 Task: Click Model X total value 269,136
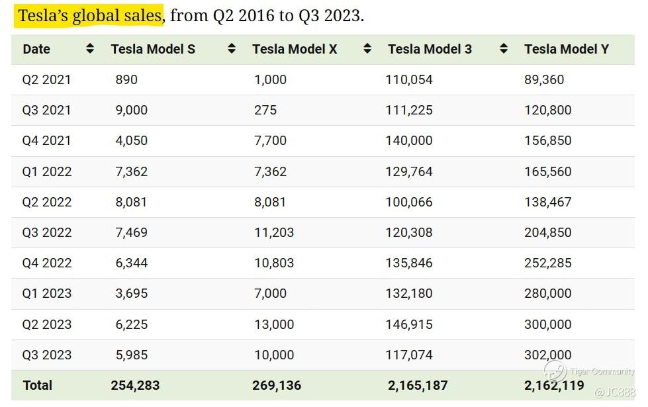(x=277, y=385)
